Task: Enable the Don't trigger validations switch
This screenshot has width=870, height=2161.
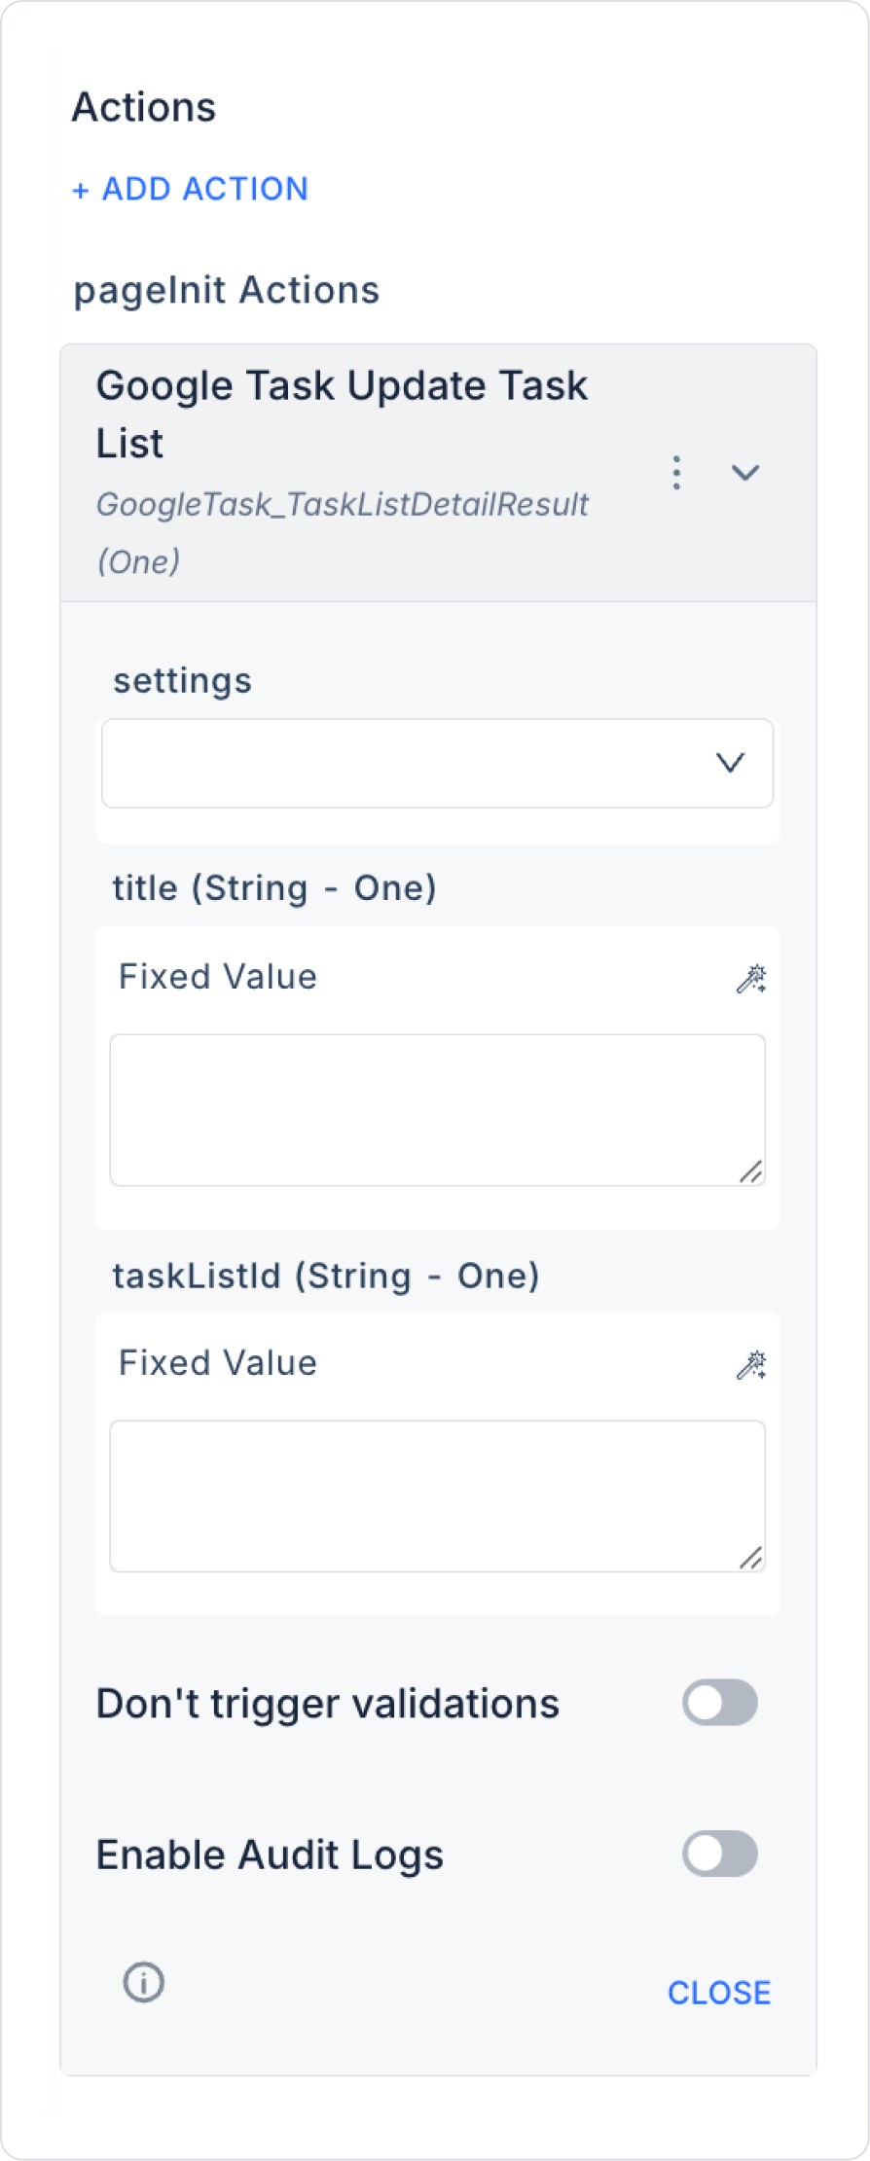Action: tap(719, 1703)
